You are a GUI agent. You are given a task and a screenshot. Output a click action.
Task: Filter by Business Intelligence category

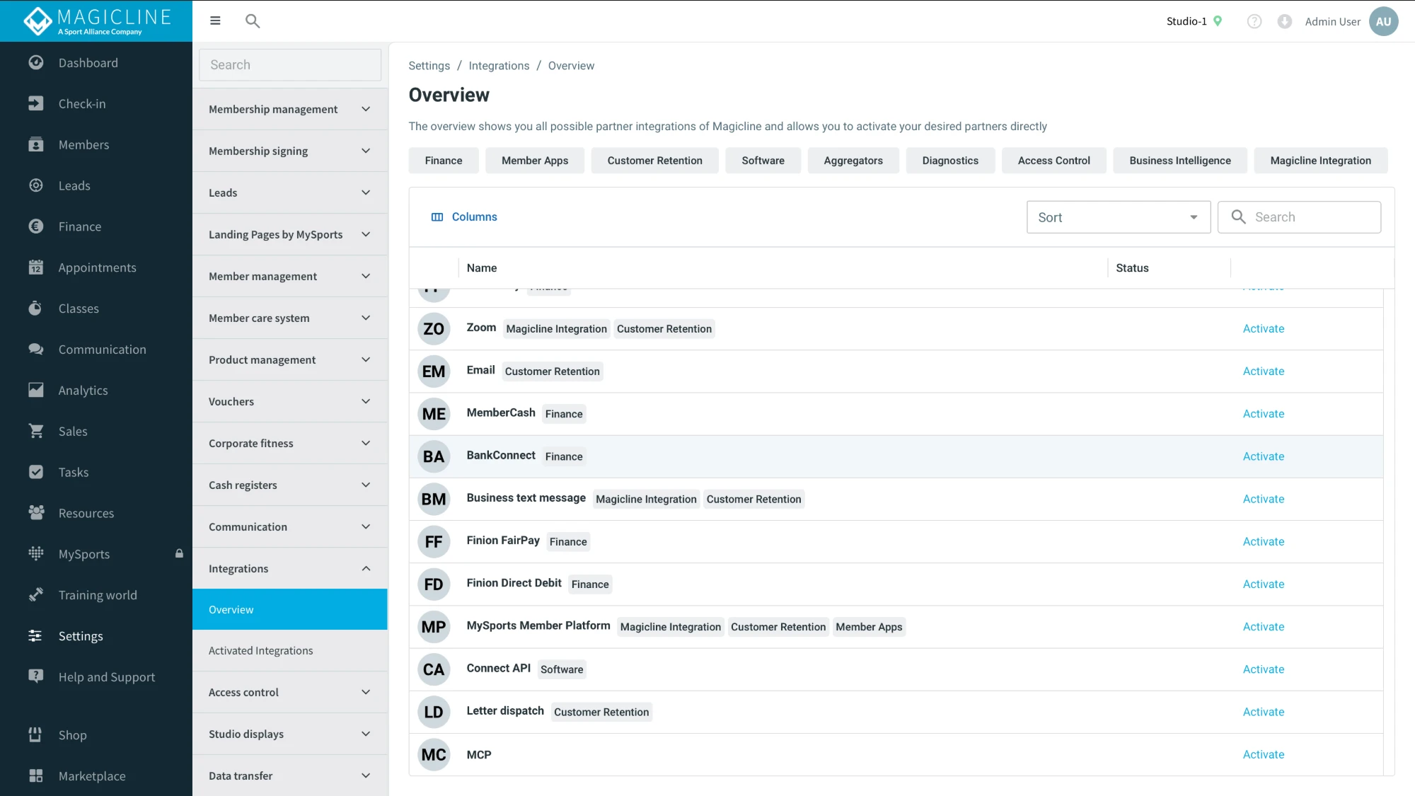pos(1180,161)
